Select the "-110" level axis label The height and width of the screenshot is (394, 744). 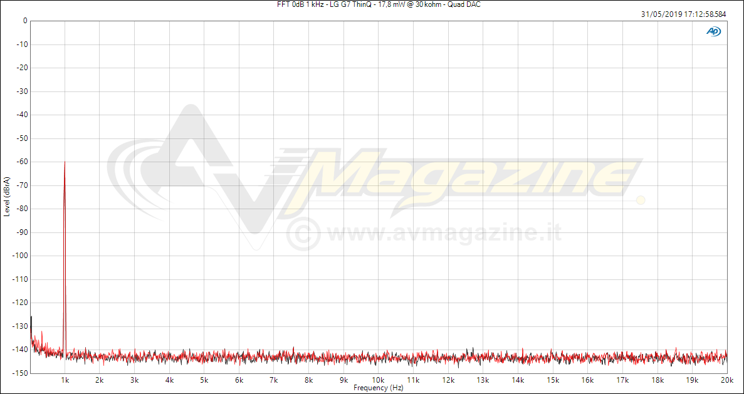21,279
